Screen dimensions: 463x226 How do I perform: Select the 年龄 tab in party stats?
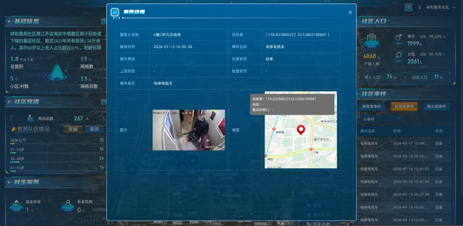point(73,129)
